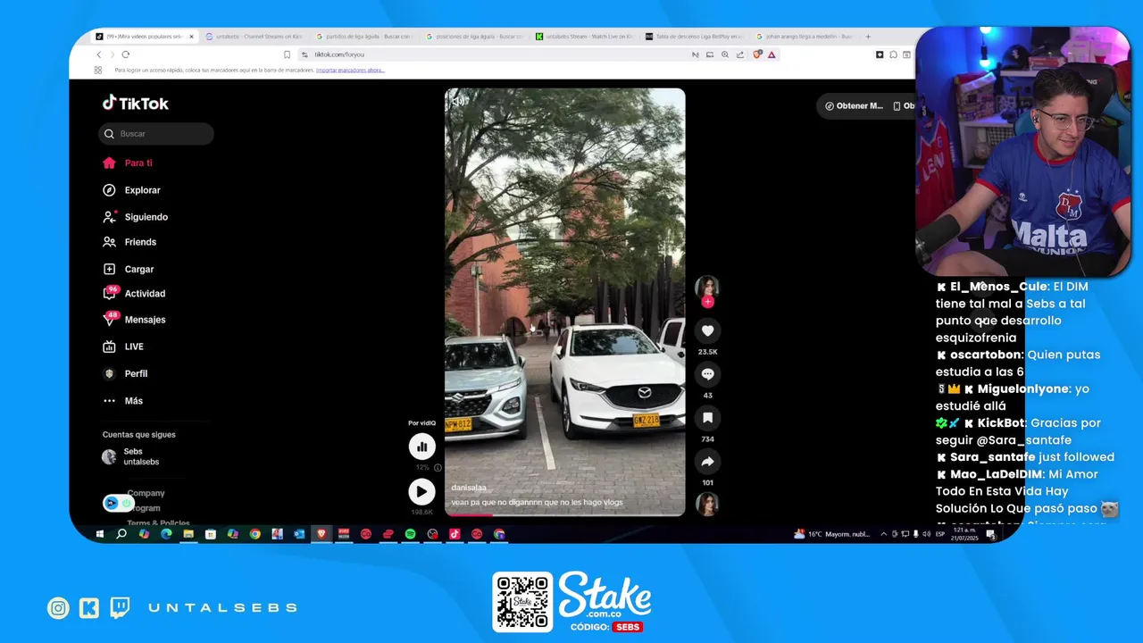Viewport: 1143px width, 643px height.
Task: Reload the TikTok page
Action: click(125, 54)
